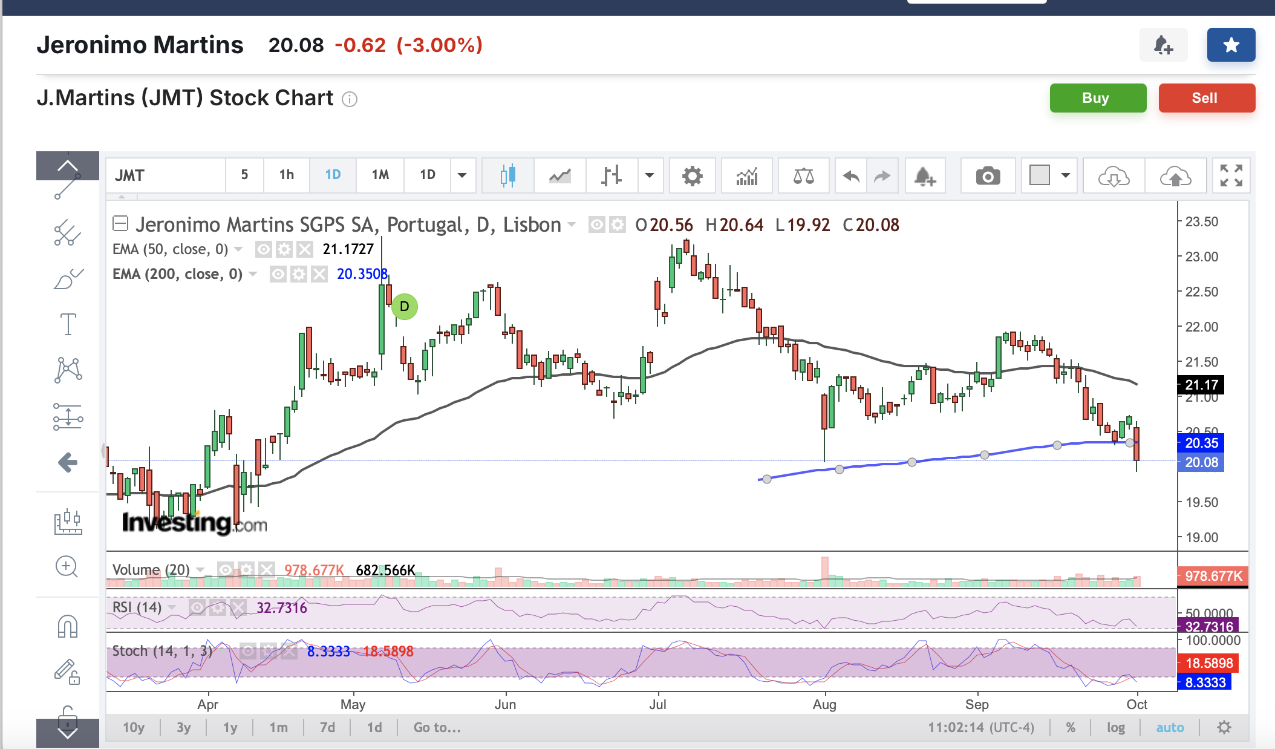Image resolution: width=1275 pixels, height=749 pixels.
Task: Expand the bar style dropdown arrow
Action: point(650,176)
